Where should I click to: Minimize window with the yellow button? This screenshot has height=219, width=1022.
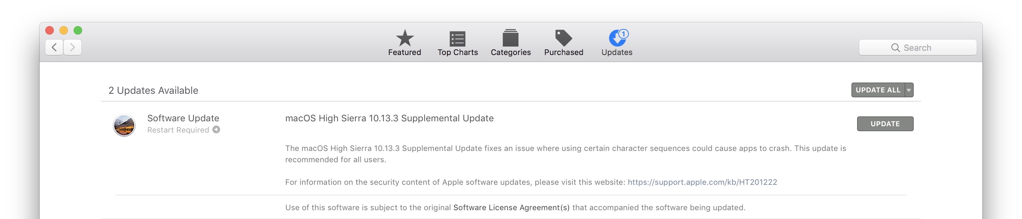click(x=63, y=30)
